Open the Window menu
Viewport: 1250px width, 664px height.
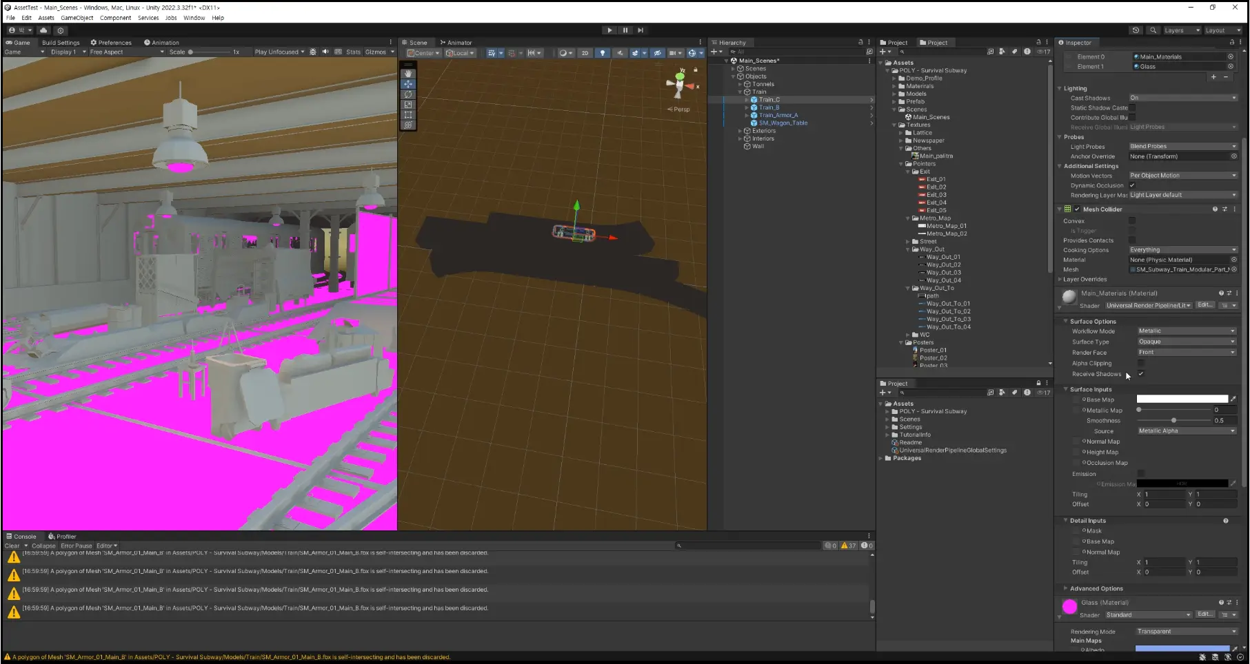[x=194, y=18]
